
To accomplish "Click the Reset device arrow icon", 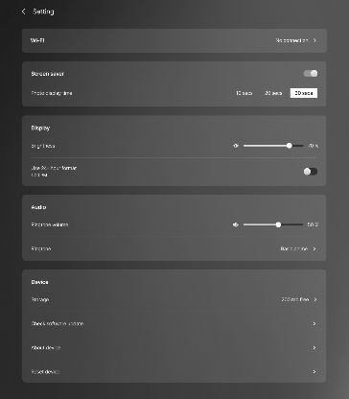I will coord(314,371).
